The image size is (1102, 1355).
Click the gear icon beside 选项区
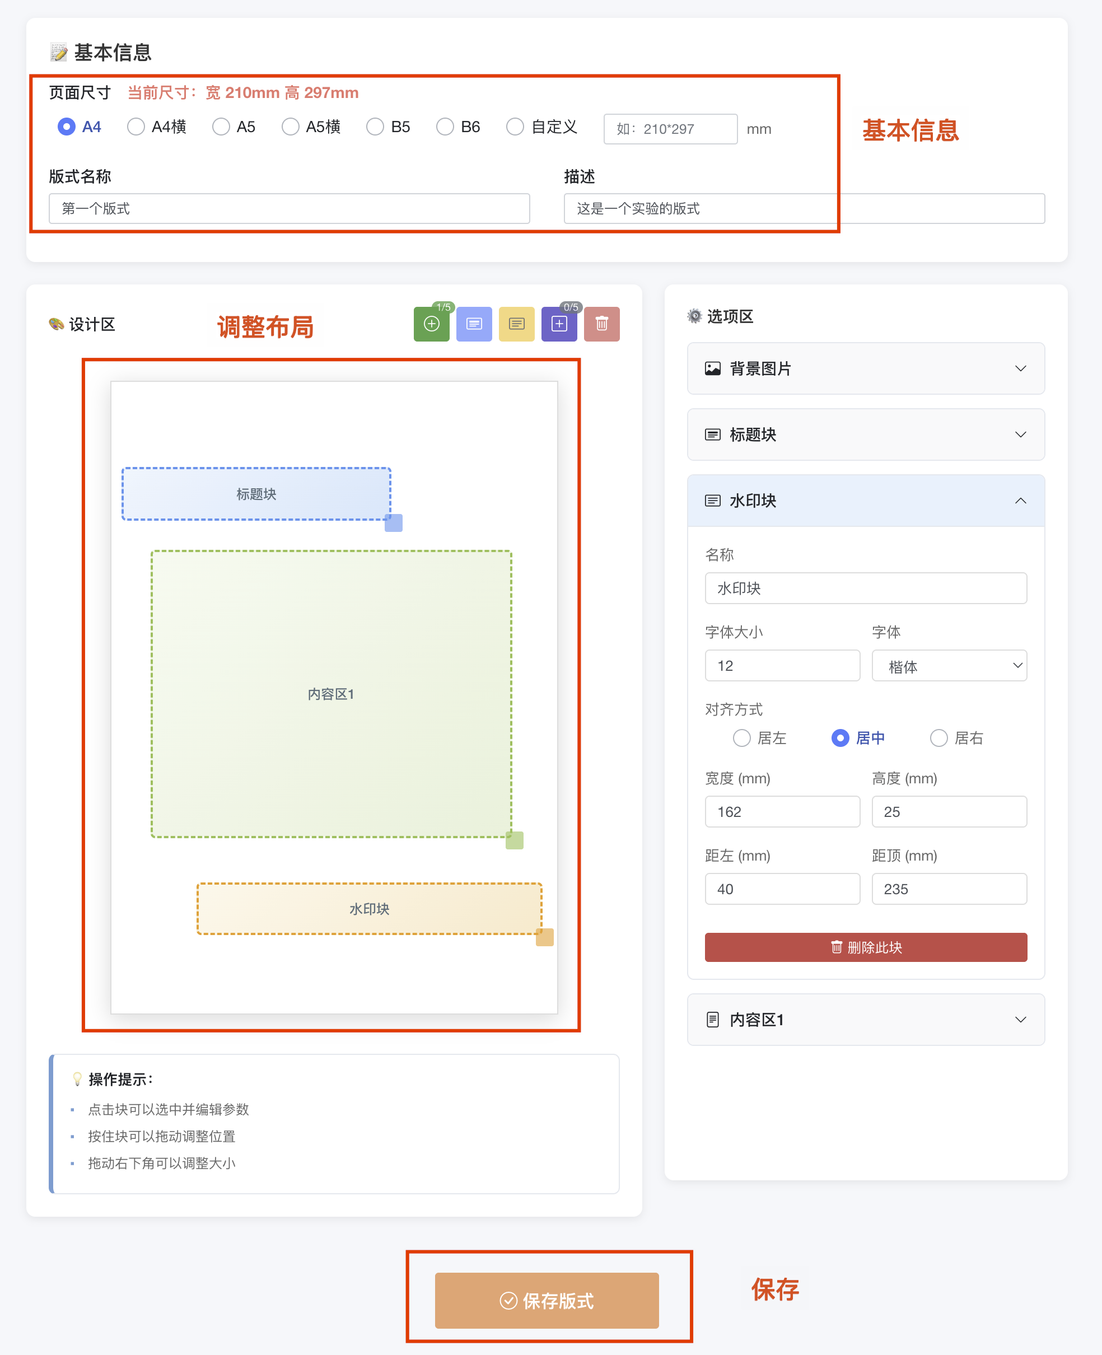pos(694,316)
